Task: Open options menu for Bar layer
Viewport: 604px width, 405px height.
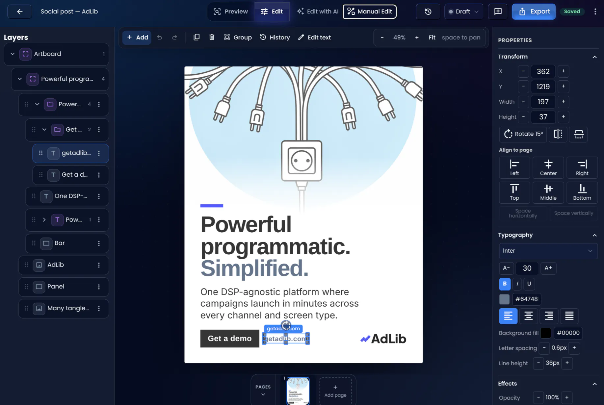Action: [x=99, y=243]
